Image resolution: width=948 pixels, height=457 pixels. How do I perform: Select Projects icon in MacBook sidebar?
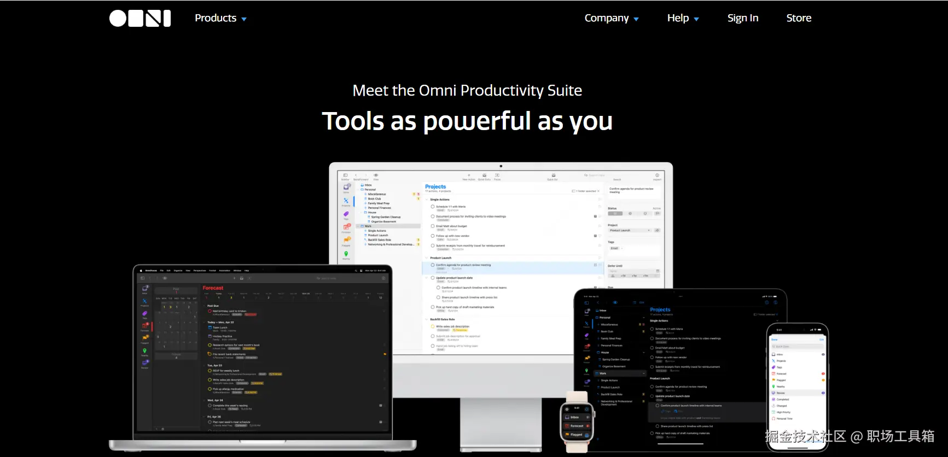tap(144, 301)
